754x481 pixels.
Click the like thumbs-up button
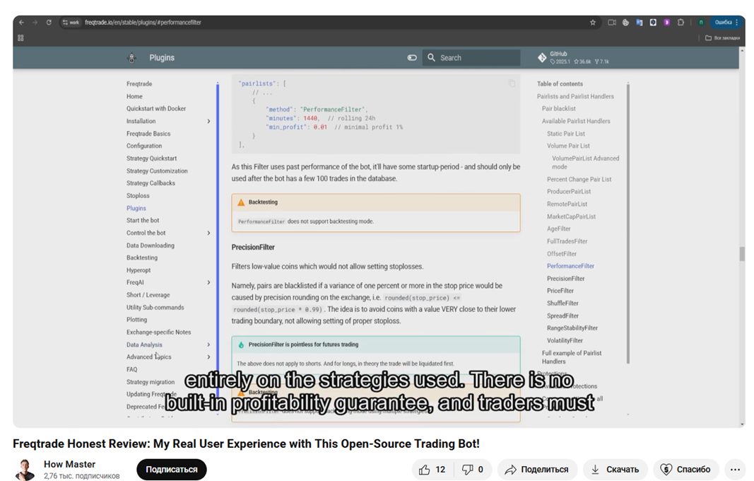click(x=432, y=470)
